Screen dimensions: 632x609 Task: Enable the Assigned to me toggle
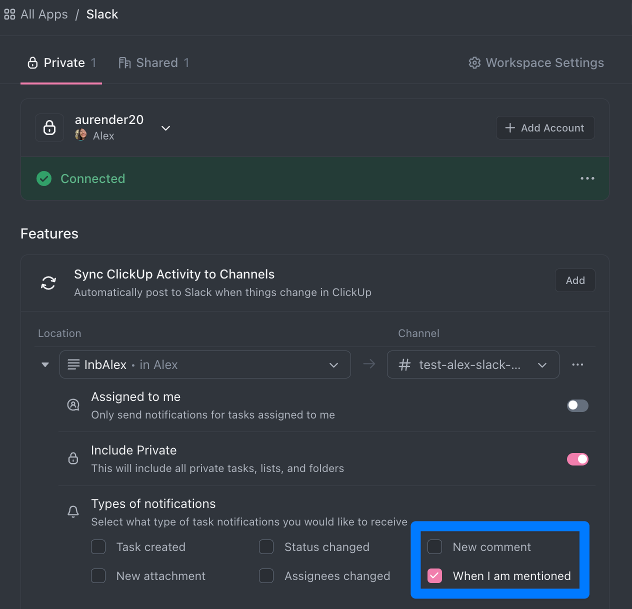[x=577, y=405]
